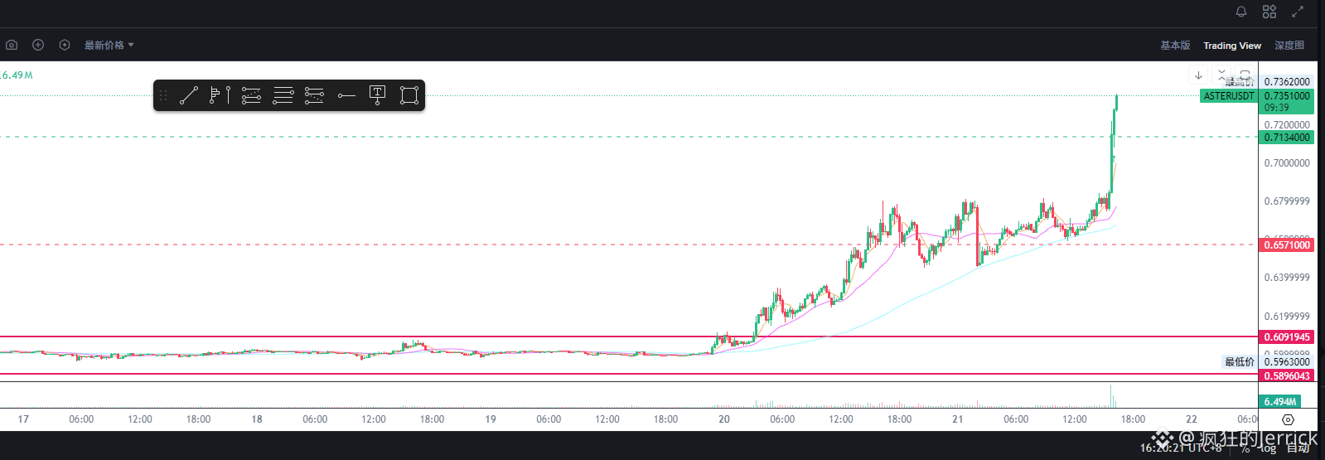Open the hexagon chart settings icon in top bar

point(65,45)
